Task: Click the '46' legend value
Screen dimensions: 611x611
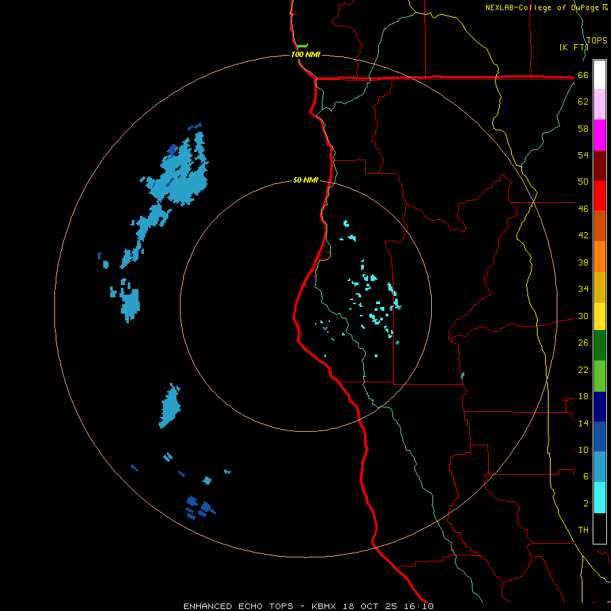Action: (x=583, y=208)
